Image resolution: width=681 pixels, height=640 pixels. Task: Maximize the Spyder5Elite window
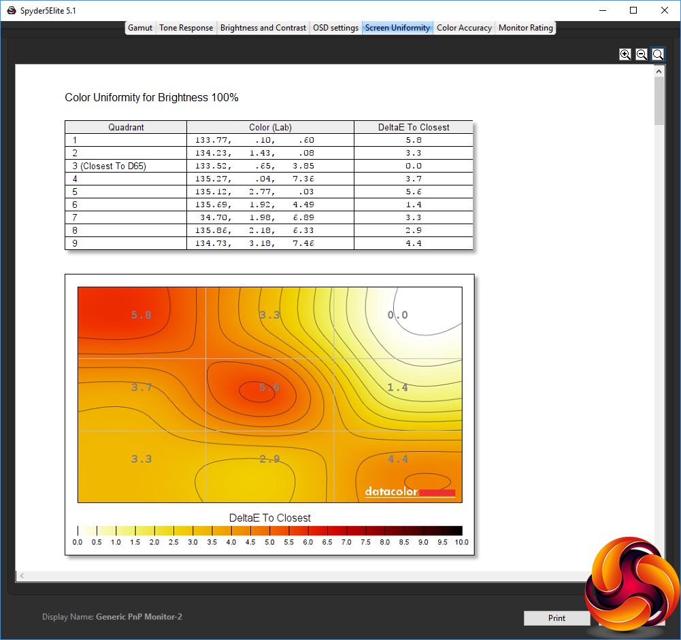pyautogui.click(x=633, y=10)
